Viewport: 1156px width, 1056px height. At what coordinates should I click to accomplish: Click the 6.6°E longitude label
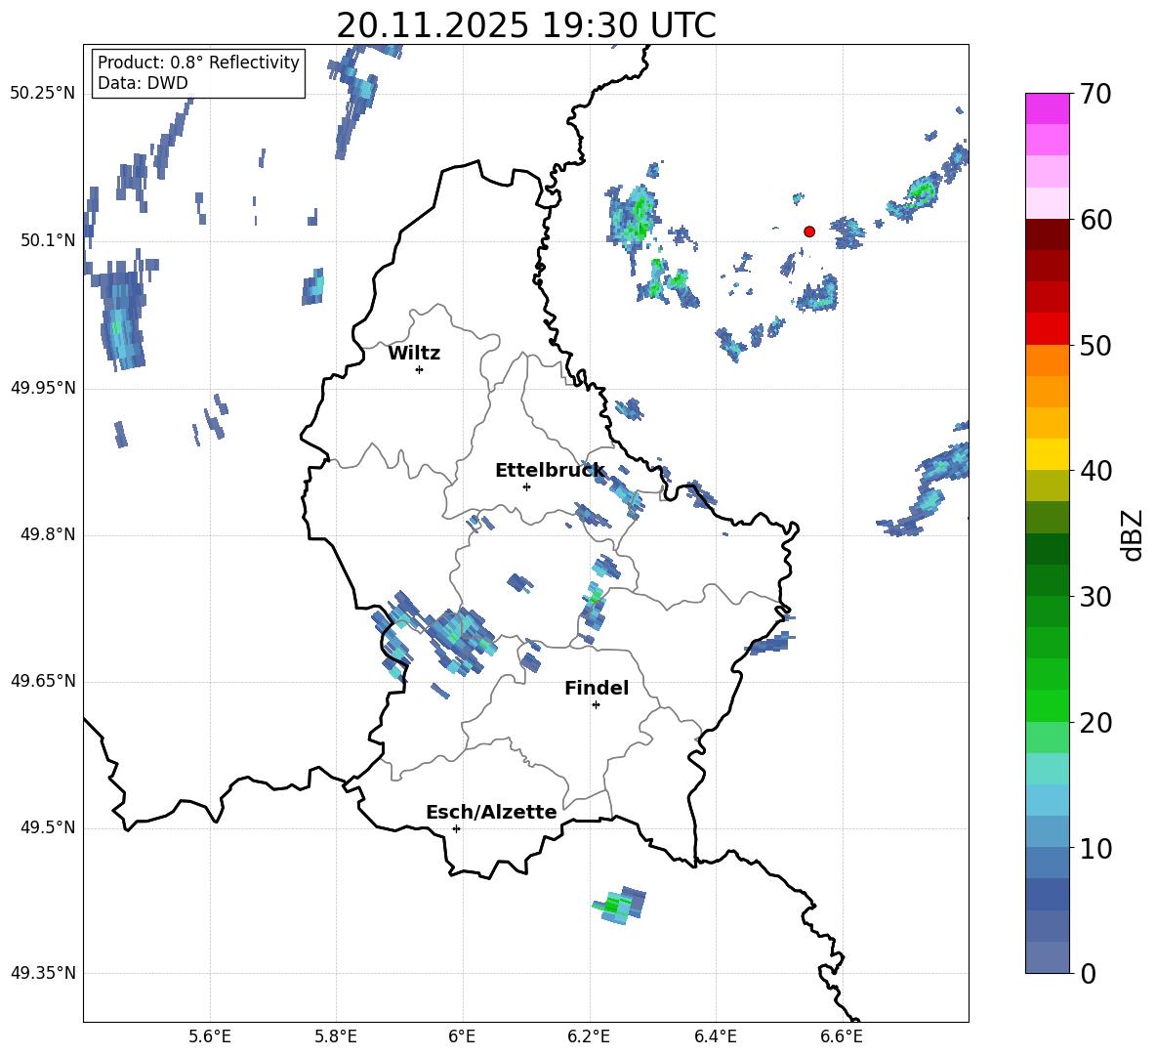842,1036
